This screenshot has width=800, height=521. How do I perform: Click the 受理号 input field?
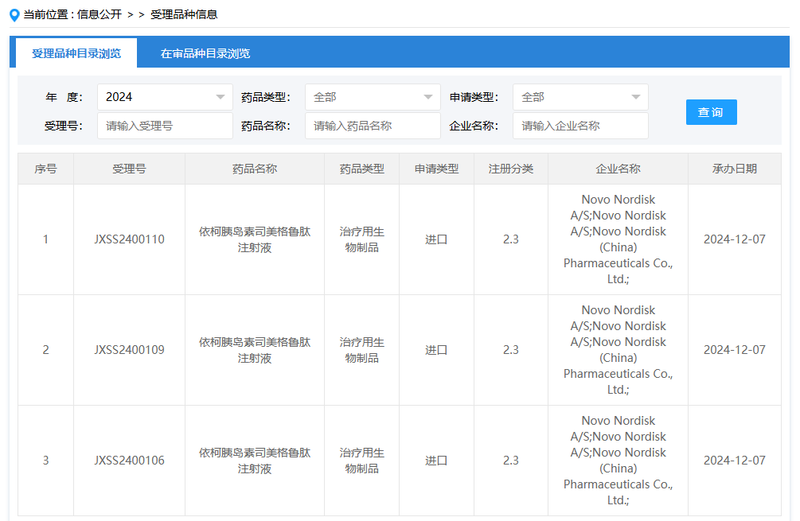point(165,126)
